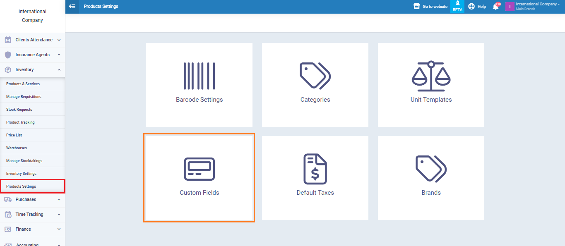This screenshot has height=246, width=565.
Task: Expand the Insurance Agents section
Action: point(32,55)
